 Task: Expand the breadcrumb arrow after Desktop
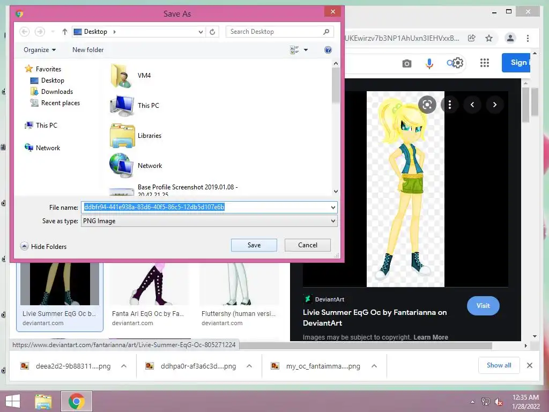pos(115,32)
